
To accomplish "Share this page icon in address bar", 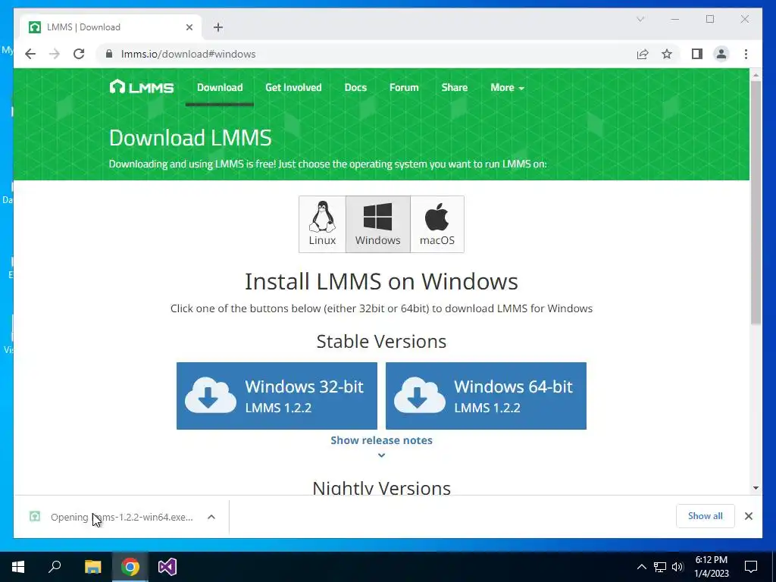I will tap(643, 54).
